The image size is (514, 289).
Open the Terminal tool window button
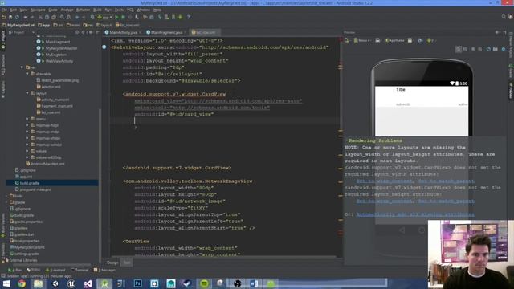[80, 270]
